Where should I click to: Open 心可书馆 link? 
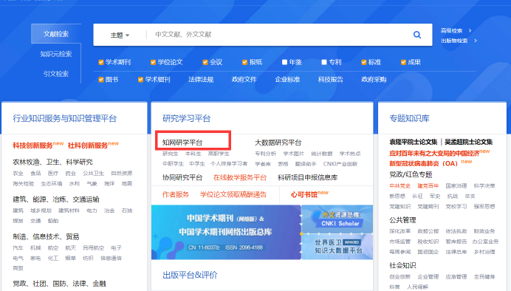(x=304, y=195)
